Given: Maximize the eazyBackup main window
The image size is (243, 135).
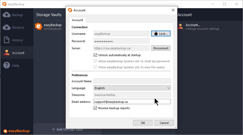Looking at the screenshot, I should tap(224, 4).
